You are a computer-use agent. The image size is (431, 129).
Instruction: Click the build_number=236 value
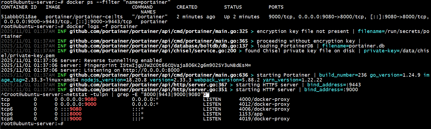pos(343,75)
